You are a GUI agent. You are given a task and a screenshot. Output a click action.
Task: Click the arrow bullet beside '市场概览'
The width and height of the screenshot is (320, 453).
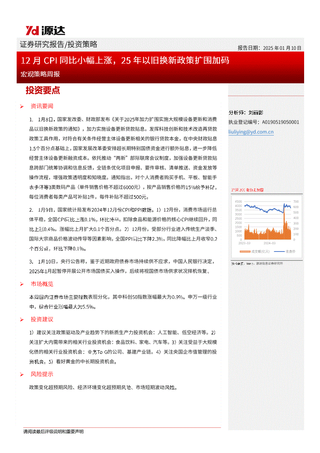tap(22, 284)
